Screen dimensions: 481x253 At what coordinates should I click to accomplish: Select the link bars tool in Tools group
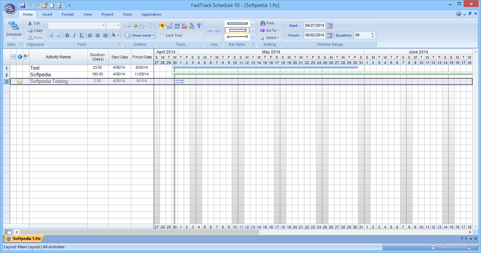point(177,26)
